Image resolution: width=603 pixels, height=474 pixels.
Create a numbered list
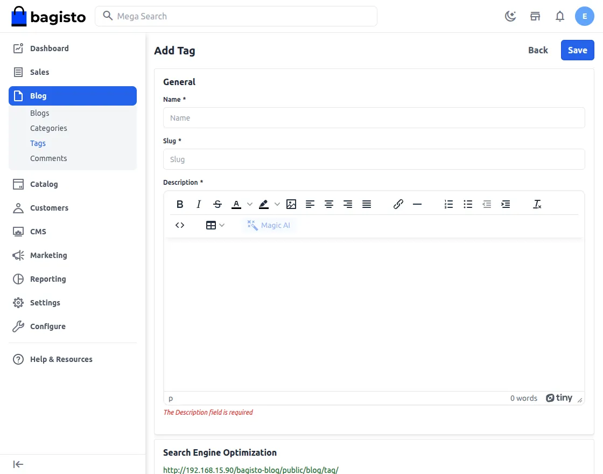448,204
